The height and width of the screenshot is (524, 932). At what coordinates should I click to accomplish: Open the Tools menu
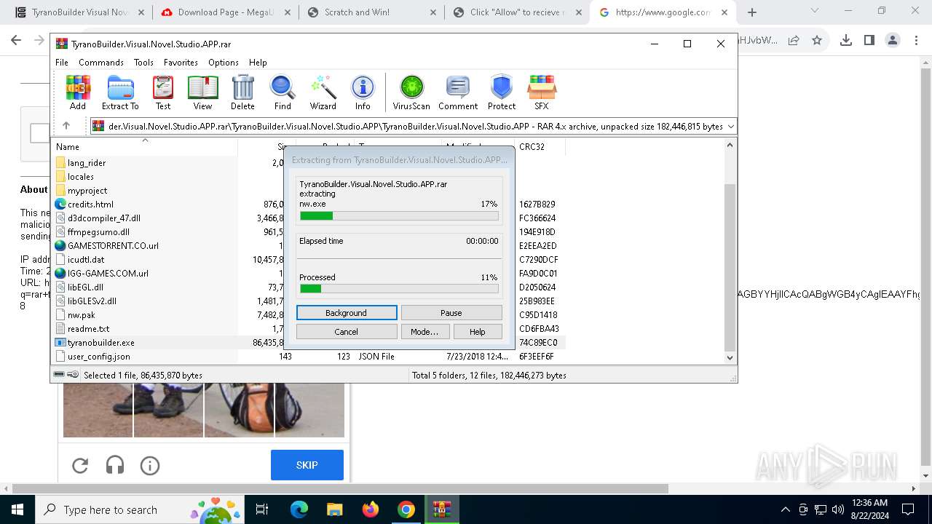(143, 63)
